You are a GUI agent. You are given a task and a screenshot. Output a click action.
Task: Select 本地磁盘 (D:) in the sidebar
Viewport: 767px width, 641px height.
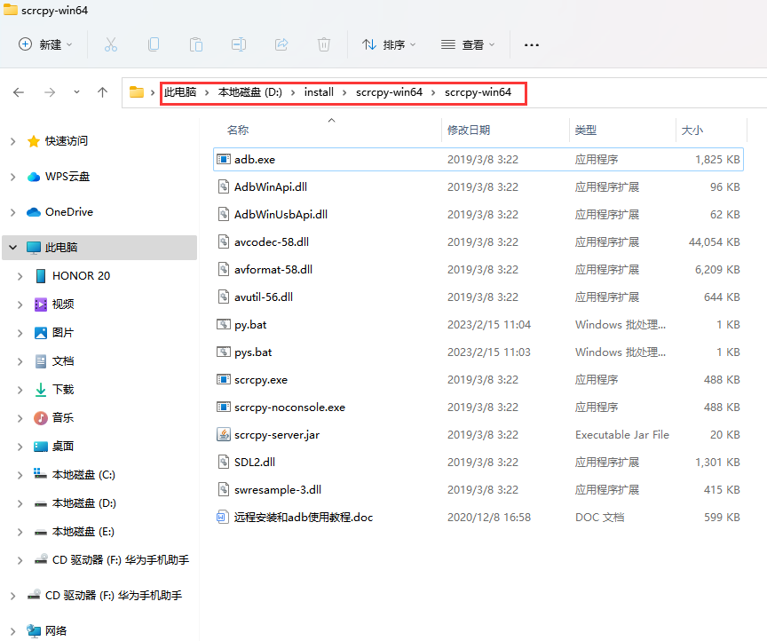click(84, 503)
